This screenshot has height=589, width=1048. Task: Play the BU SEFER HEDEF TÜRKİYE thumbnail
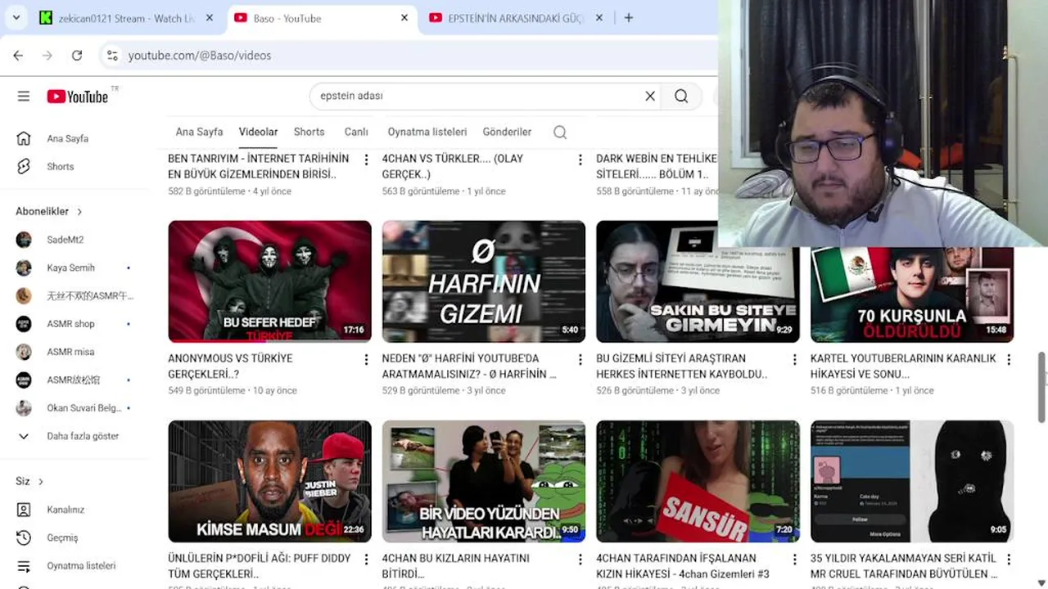[x=269, y=281]
